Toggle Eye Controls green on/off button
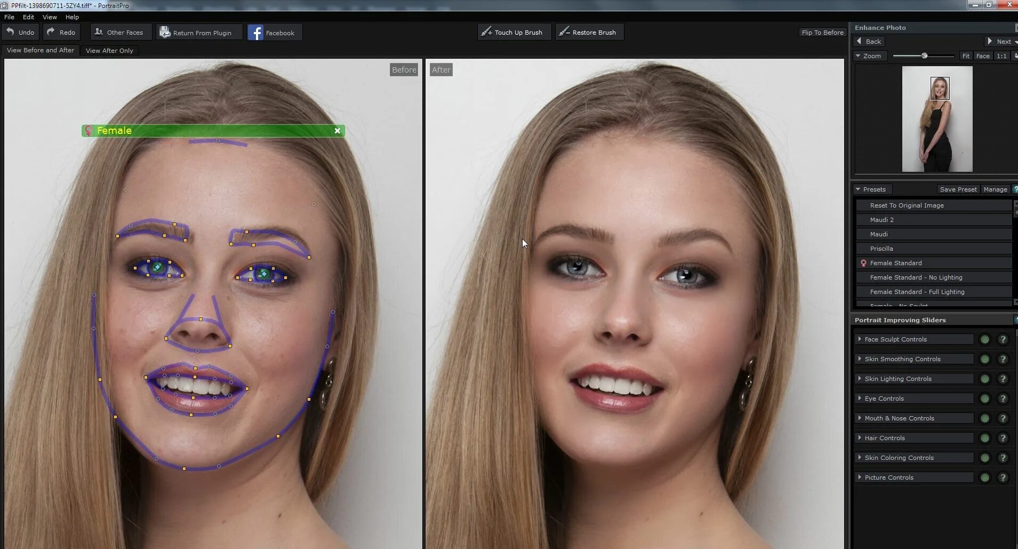This screenshot has height=549, width=1018. 985,399
